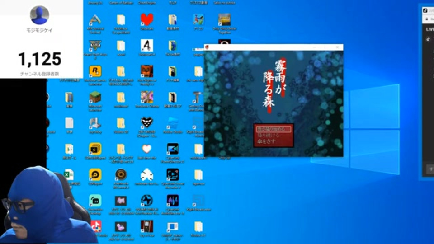The height and width of the screenshot is (244, 434).
Task: Close the 霧雨が降る森 game window
Action: (x=337, y=47)
